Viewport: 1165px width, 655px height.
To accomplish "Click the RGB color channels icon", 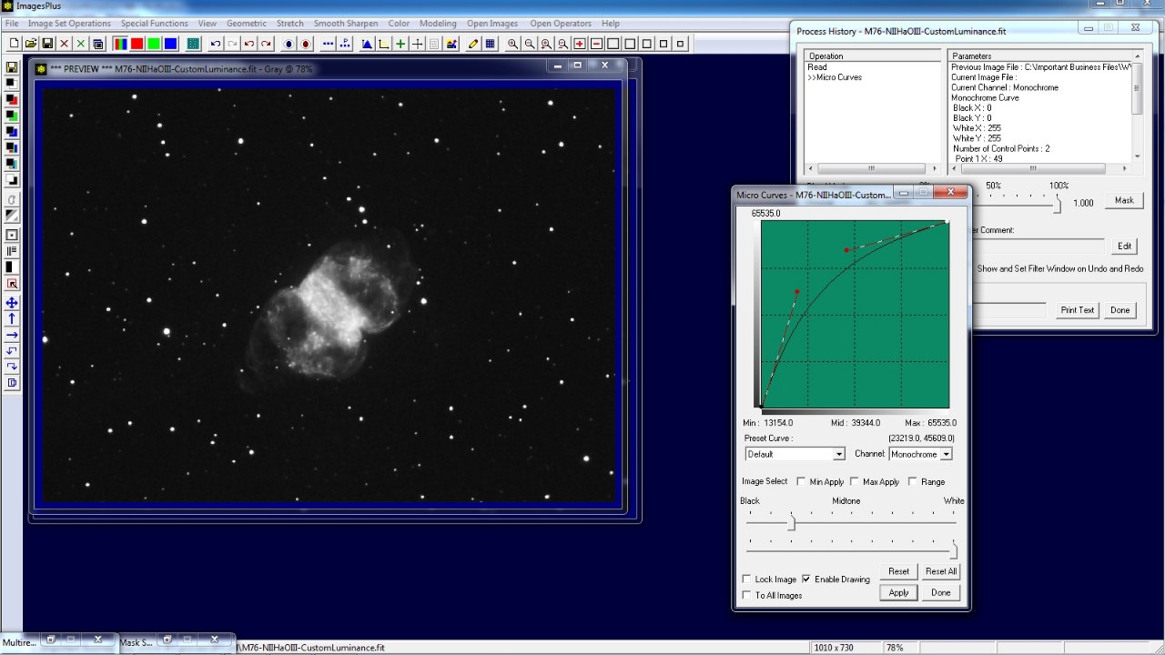I will tap(120, 44).
